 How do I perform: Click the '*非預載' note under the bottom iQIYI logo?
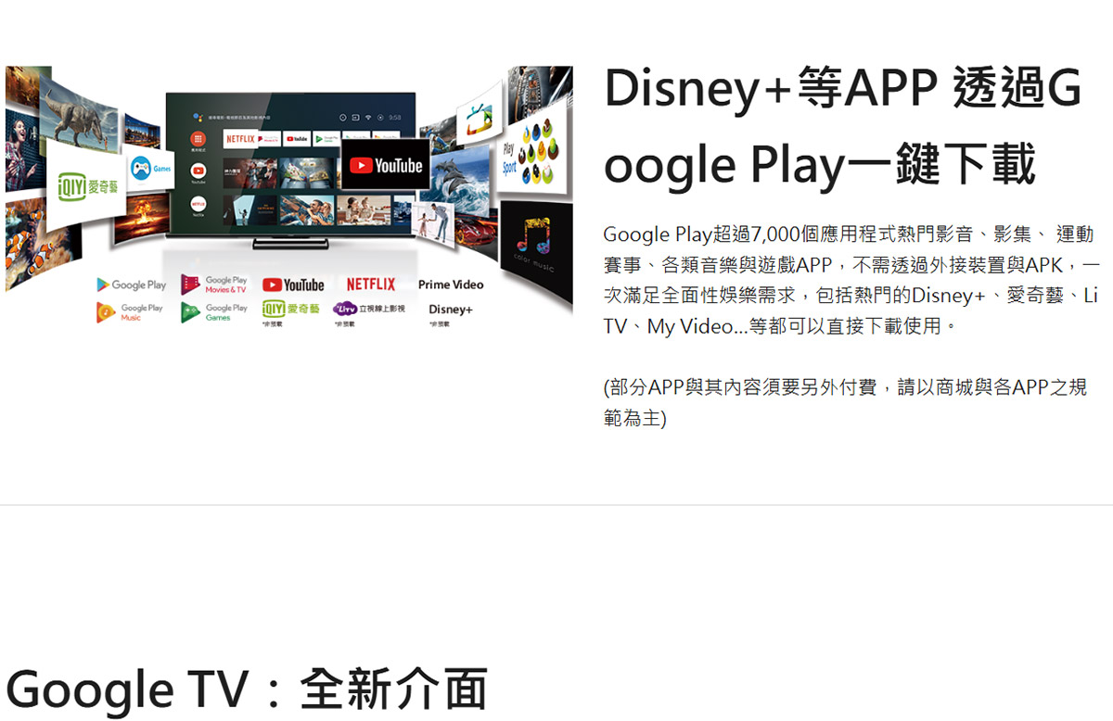pyautogui.click(x=272, y=324)
